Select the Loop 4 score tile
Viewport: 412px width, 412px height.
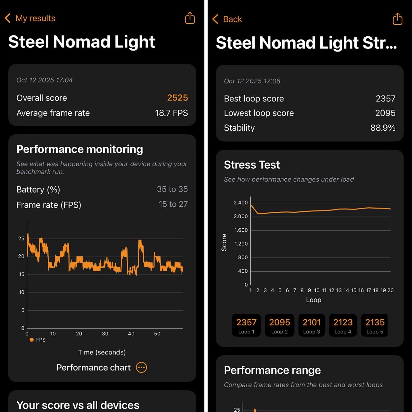click(343, 325)
